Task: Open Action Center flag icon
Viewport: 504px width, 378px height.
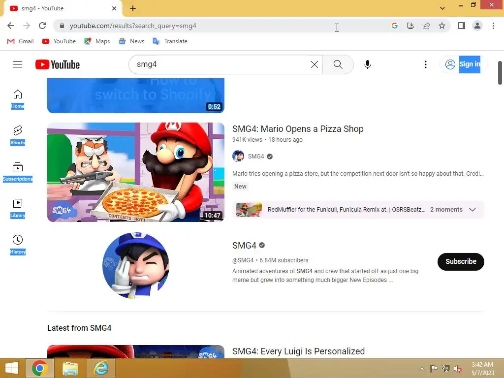Action: tap(434, 369)
